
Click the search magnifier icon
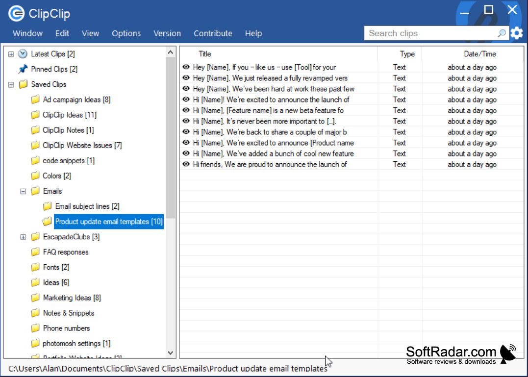502,33
